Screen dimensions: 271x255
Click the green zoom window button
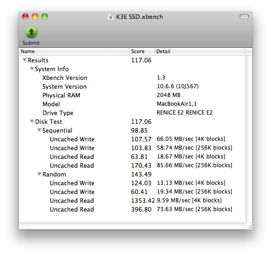45,17
